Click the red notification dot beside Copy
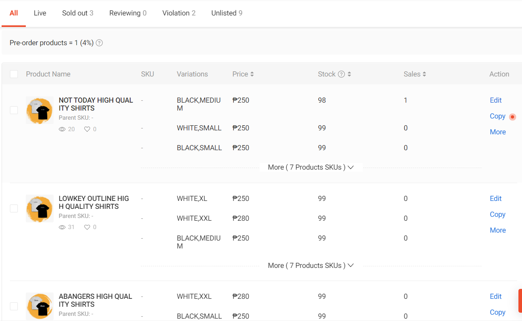522x321 pixels. pos(512,117)
